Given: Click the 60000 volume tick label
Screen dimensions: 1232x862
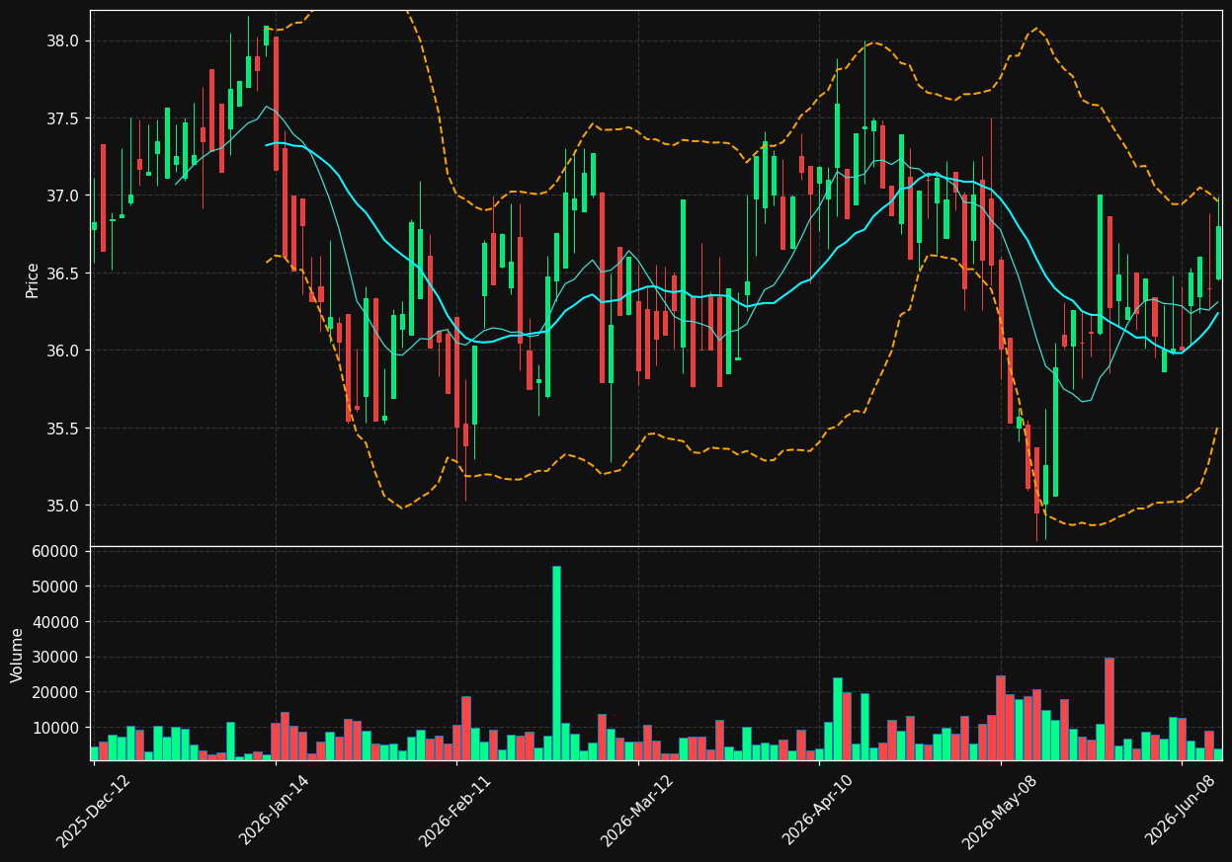Looking at the screenshot, I should click(57, 551).
